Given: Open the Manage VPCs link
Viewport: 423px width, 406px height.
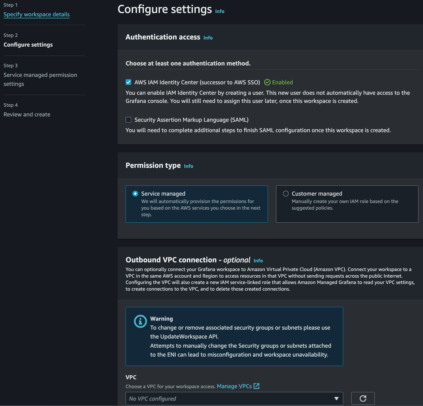Looking at the screenshot, I should tap(234, 386).
